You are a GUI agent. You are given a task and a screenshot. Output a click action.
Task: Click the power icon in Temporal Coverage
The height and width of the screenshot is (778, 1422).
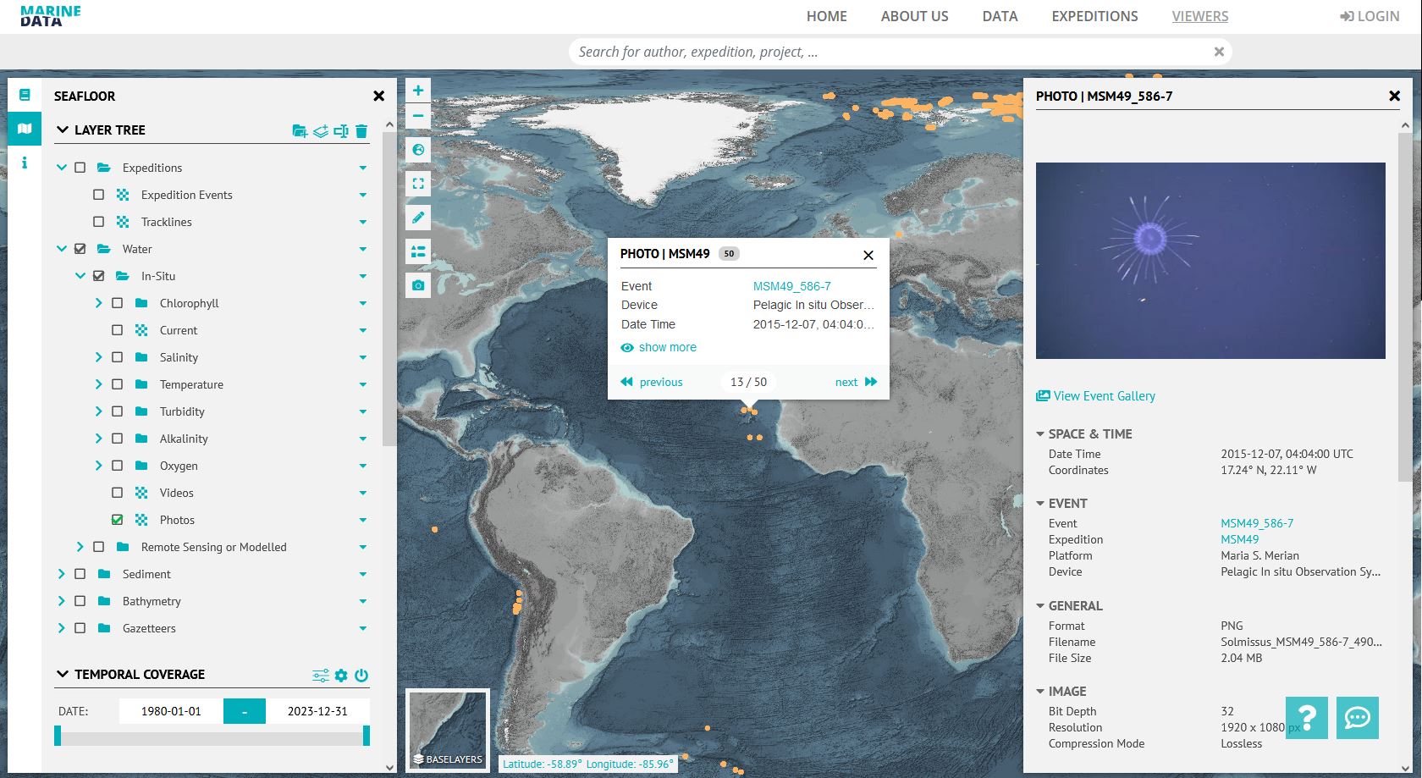coord(361,675)
